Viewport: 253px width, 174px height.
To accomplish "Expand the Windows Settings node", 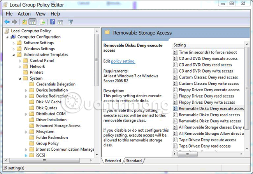I will click(x=14, y=49).
